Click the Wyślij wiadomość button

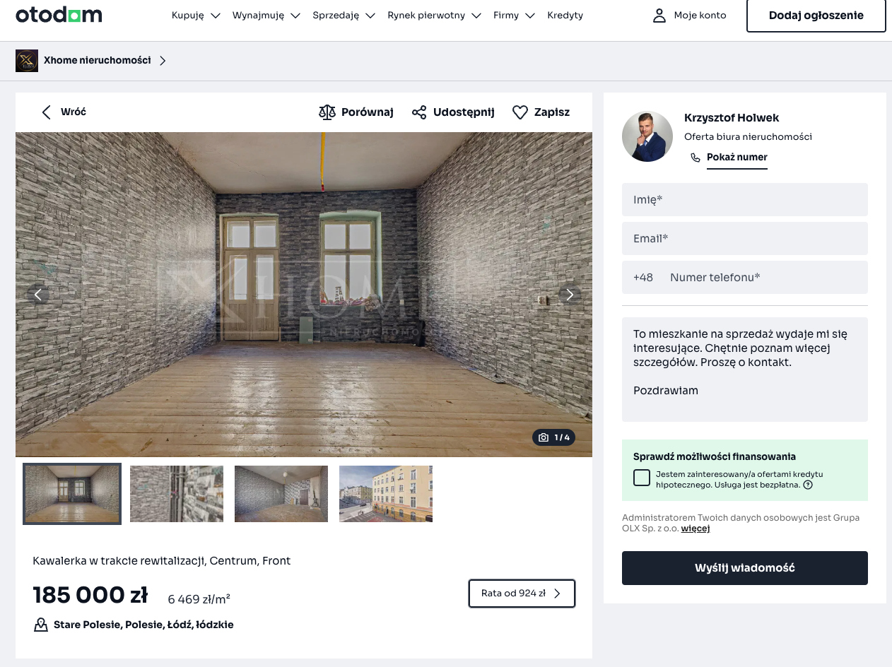coord(745,568)
